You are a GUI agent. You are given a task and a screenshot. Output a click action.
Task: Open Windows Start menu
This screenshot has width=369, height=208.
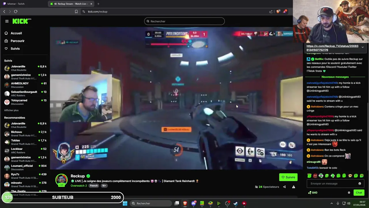click(125, 203)
